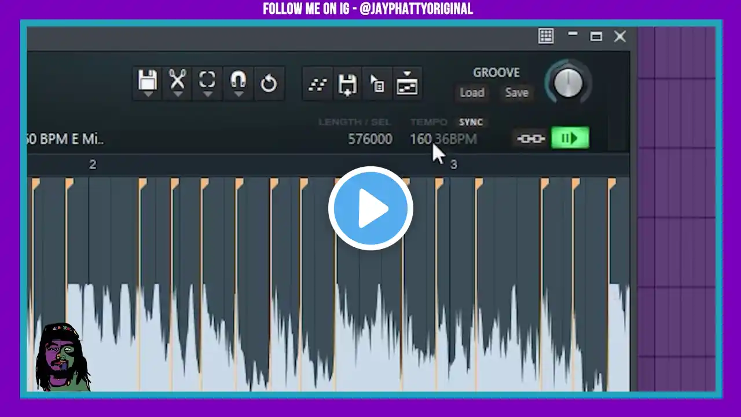This screenshot has width=741, height=417.
Task: Click the LENGTH / SEL label
Action: tap(354, 122)
